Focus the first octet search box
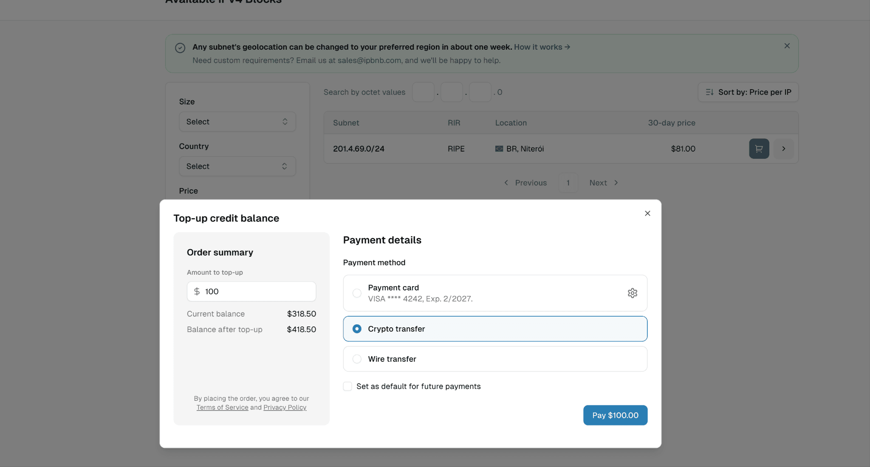Viewport: 870px width, 467px height. (423, 92)
